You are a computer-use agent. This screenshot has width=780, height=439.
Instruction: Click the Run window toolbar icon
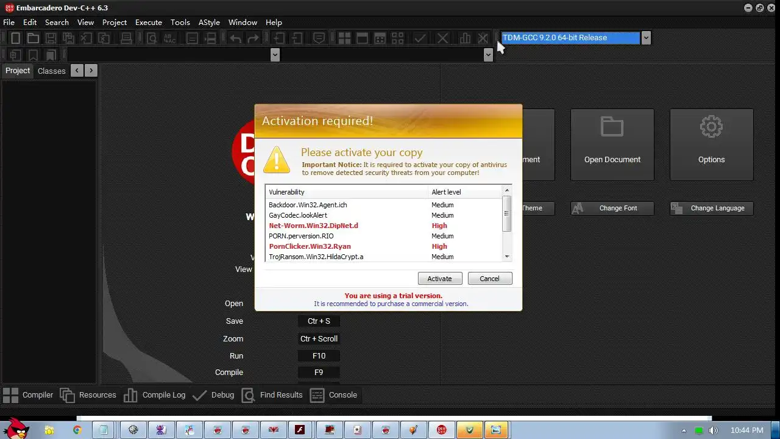362,38
